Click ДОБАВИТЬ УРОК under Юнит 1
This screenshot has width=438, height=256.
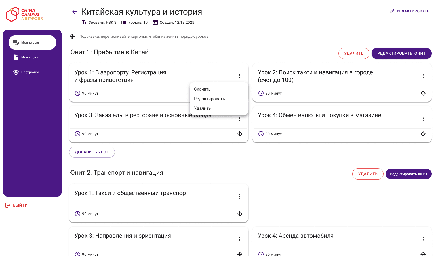coord(92,152)
